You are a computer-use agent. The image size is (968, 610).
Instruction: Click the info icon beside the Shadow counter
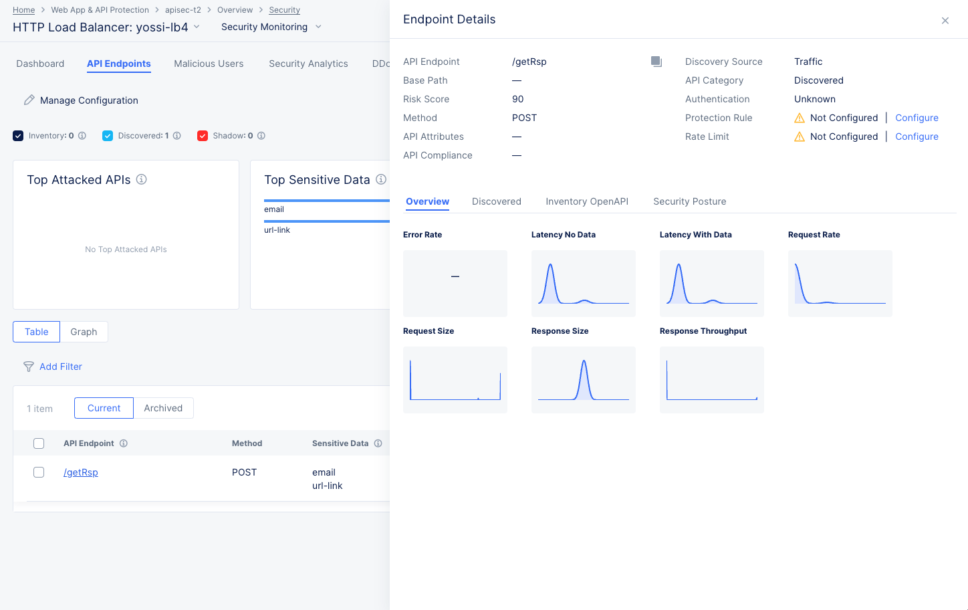coord(260,135)
